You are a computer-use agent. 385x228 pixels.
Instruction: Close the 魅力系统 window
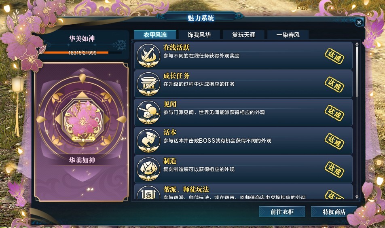(359, 23)
